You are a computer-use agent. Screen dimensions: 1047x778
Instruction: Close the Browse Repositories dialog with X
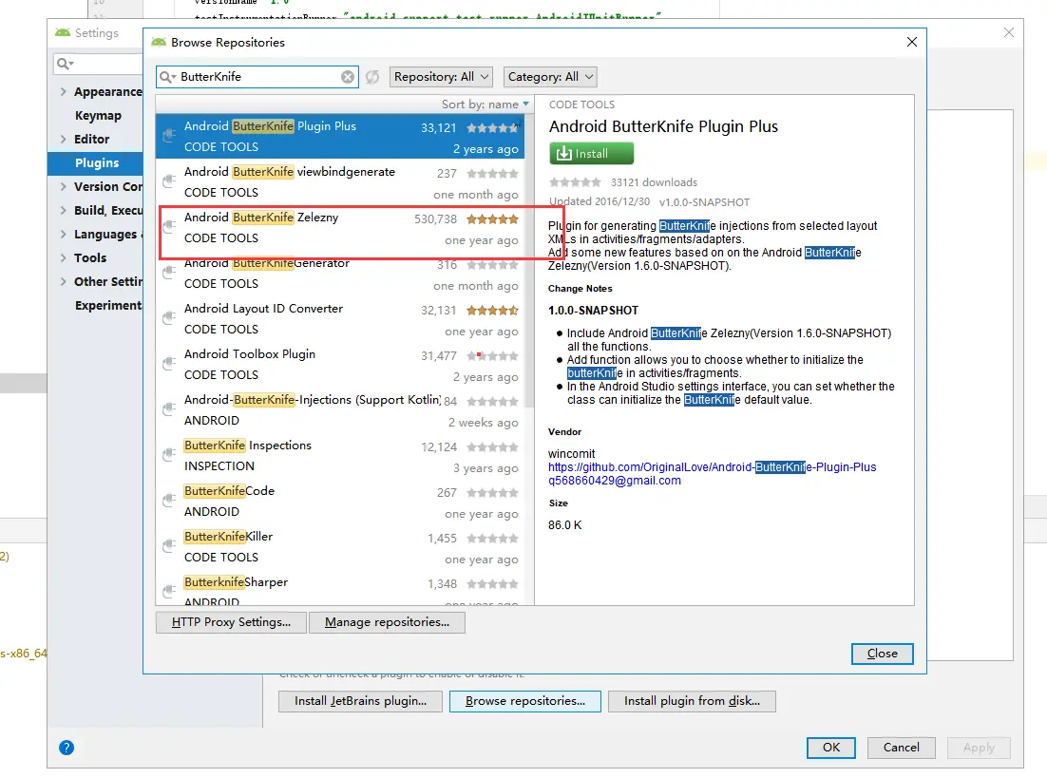click(911, 42)
